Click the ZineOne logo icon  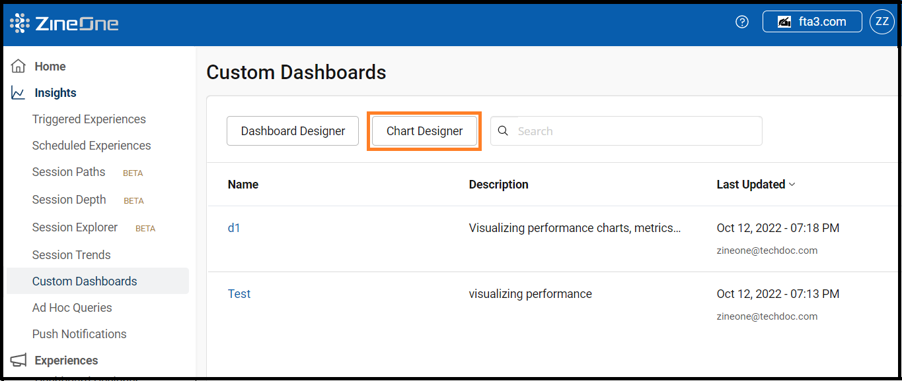19,22
